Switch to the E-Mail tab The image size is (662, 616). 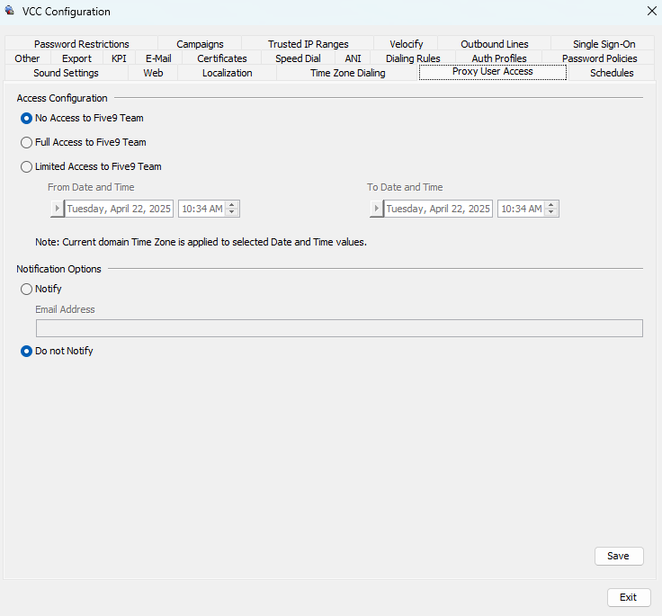(158, 58)
